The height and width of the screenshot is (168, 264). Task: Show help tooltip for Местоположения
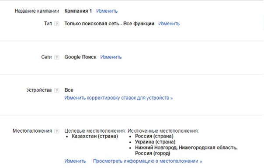[x=57, y=131]
